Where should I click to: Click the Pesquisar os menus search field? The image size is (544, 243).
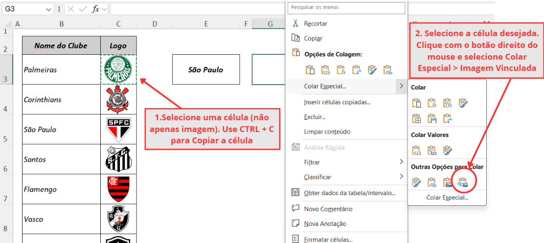[346, 7]
